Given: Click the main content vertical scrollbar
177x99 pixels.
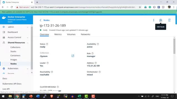Looking at the screenshot, I should [175, 46].
